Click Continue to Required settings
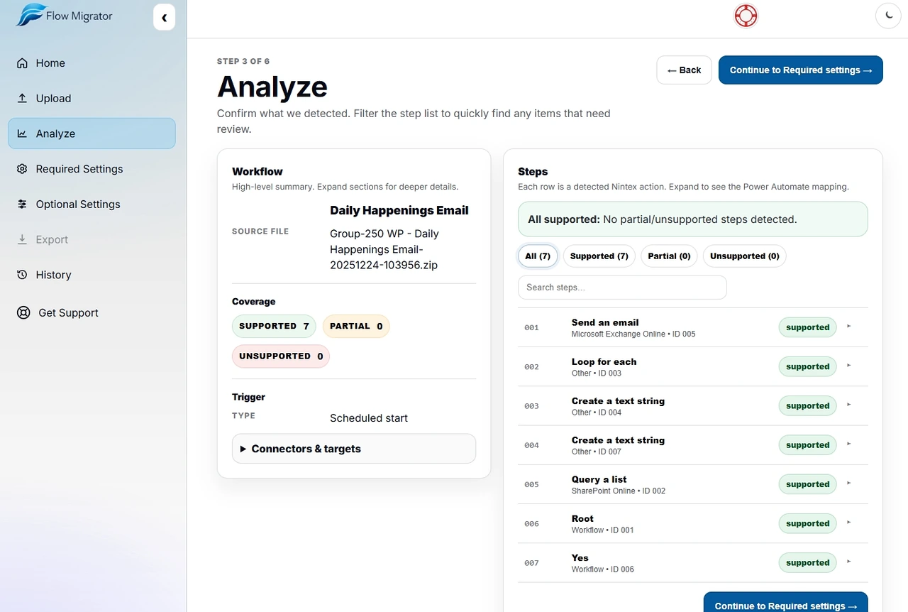The width and height of the screenshot is (908, 612). [x=800, y=70]
